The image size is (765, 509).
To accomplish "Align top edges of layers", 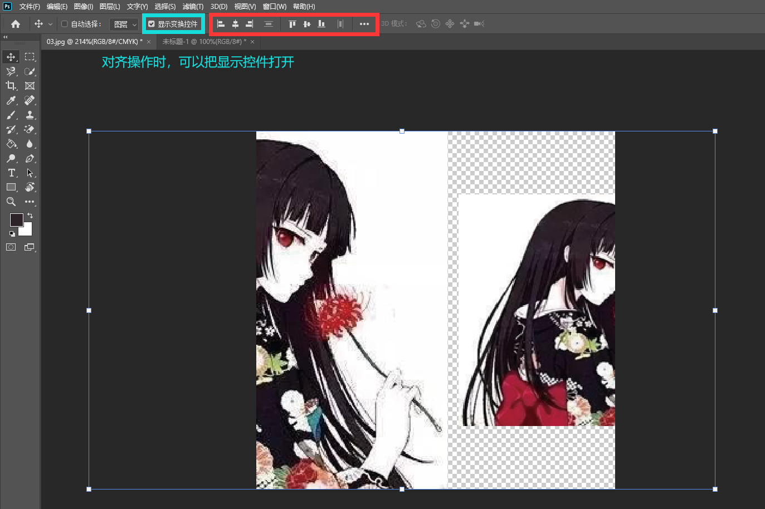I will [x=292, y=24].
